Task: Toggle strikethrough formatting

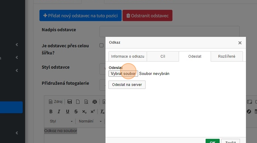Action: tap(76, 112)
